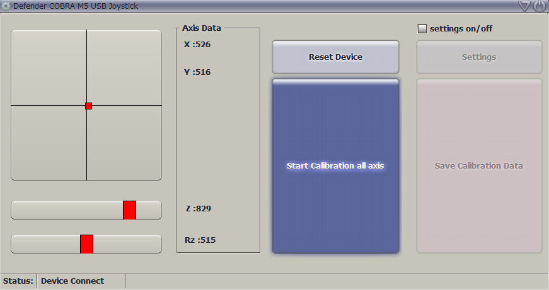Click the Y :516 axis value

[197, 72]
